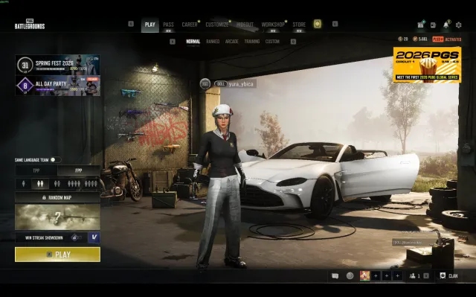Viewport: 476px width, 297px height.
Task: Switch to TRAINING mode
Action: (252, 42)
